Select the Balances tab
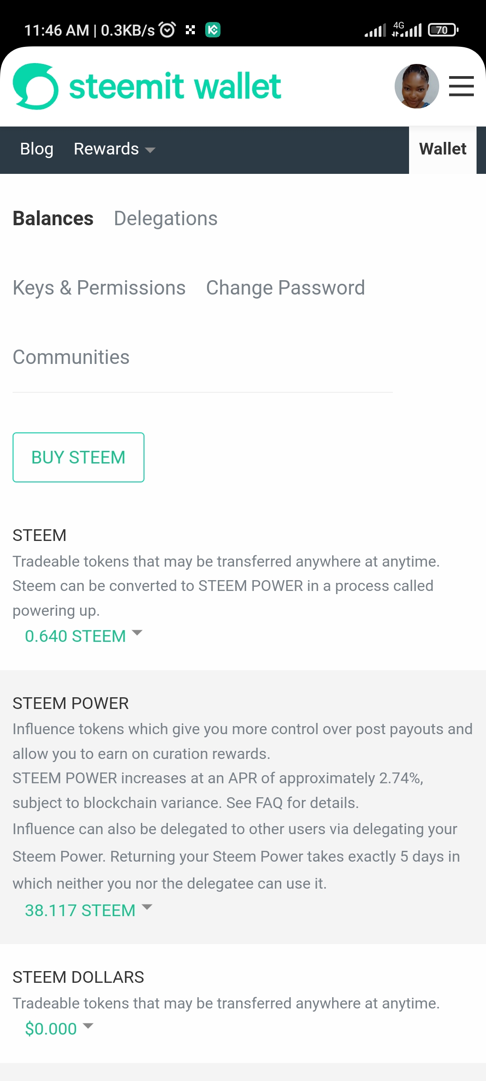 point(53,218)
